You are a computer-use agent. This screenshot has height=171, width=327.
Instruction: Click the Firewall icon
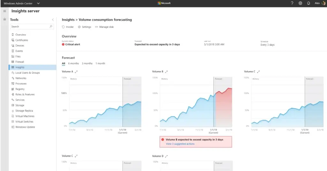tap(13, 62)
